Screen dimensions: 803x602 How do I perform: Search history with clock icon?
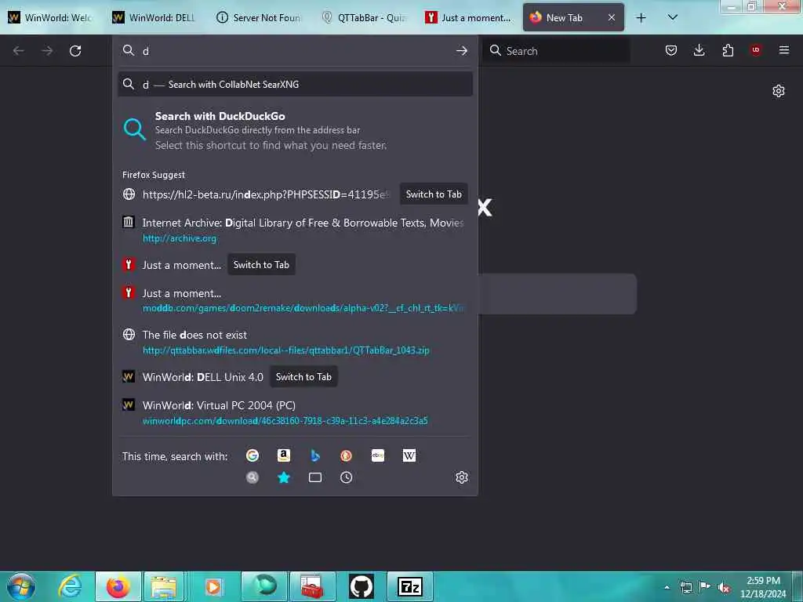pyautogui.click(x=346, y=477)
